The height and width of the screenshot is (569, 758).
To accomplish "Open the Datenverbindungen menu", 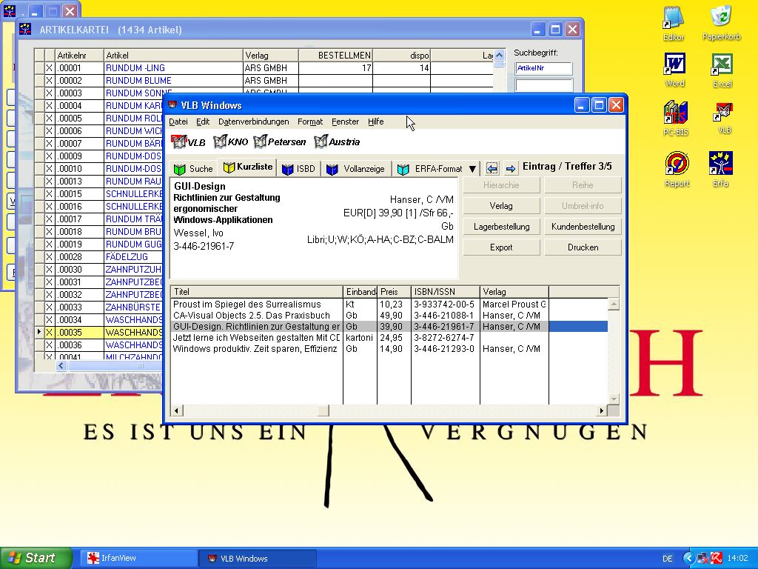I will click(x=253, y=122).
